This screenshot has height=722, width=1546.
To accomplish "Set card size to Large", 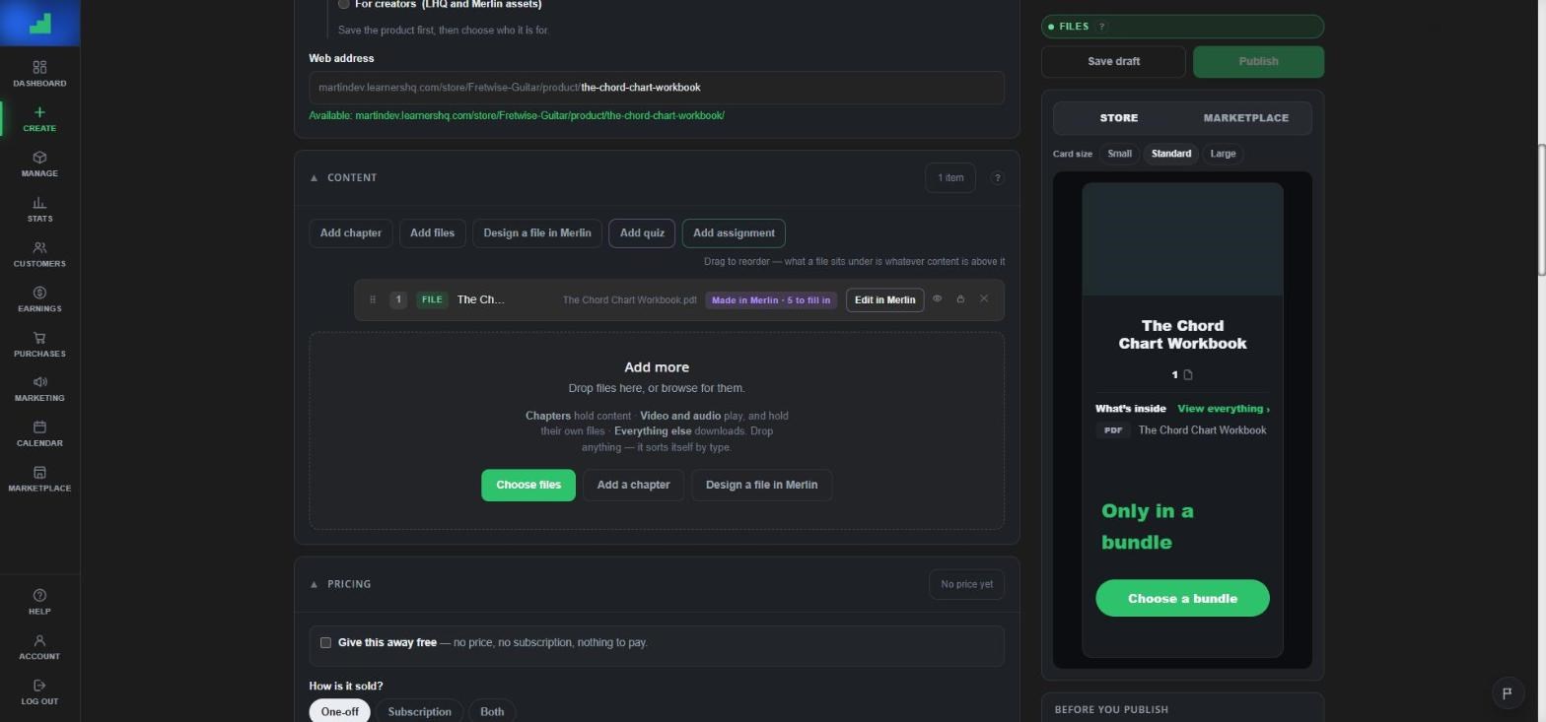I will 1223,154.
